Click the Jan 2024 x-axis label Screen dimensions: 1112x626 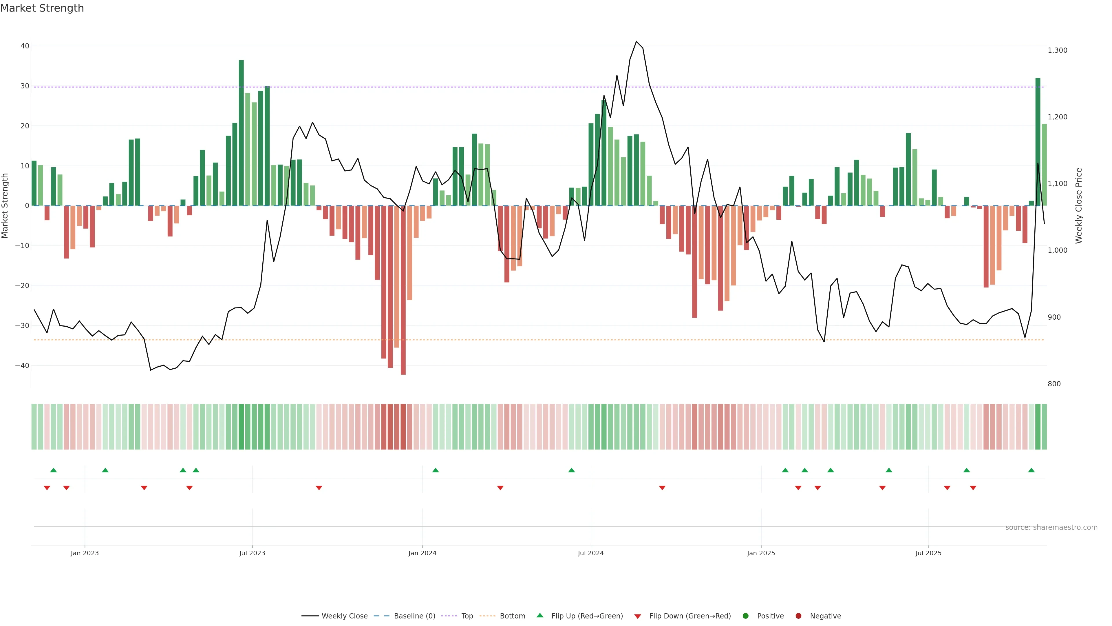pyautogui.click(x=422, y=553)
